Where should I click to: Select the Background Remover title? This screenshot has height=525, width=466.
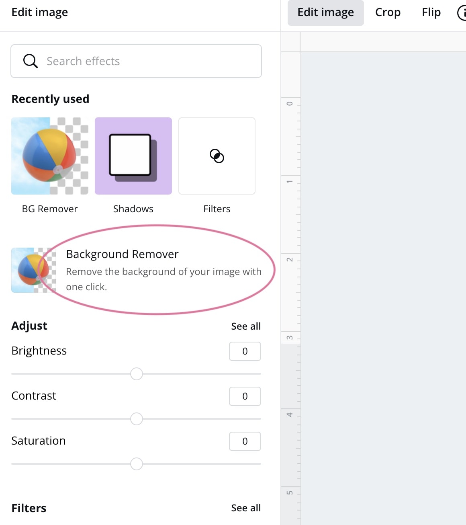click(122, 254)
